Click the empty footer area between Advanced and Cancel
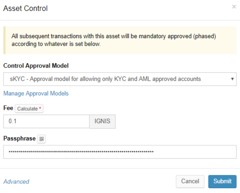Screen dimensions: 240x193 [103, 181]
